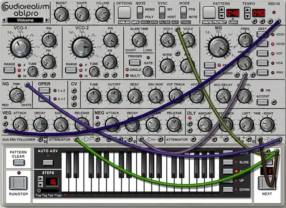Viewport: 286px width, 208px height.
Task: Click the VCF TRACK knob
Action: (x=176, y=96)
